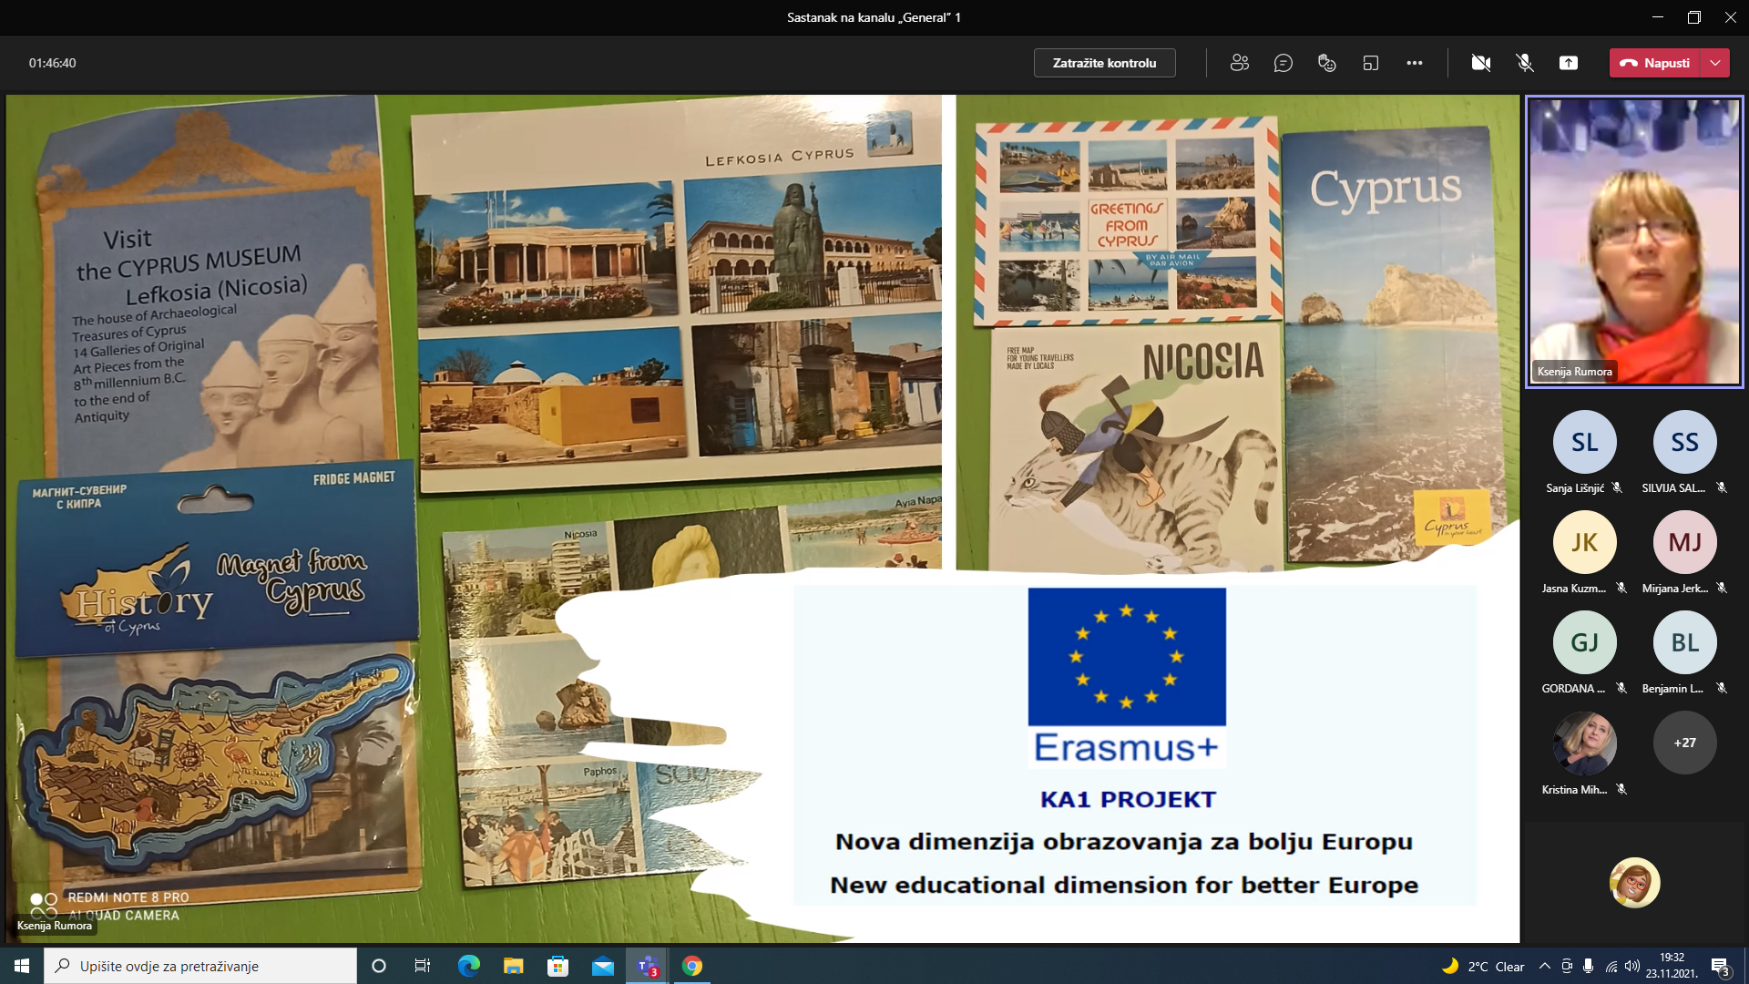Open More actions ellipsis menu
Image resolution: width=1749 pixels, height=984 pixels.
(1414, 63)
